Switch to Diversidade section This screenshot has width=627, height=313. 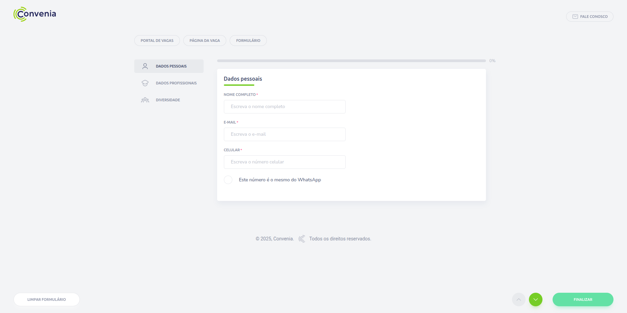pyautogui.click(x=168, y=100)
